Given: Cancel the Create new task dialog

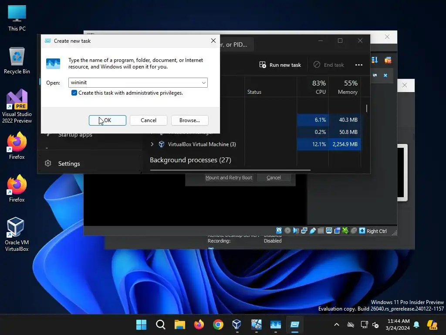Looking at the screenshot, I should [149, 120].
